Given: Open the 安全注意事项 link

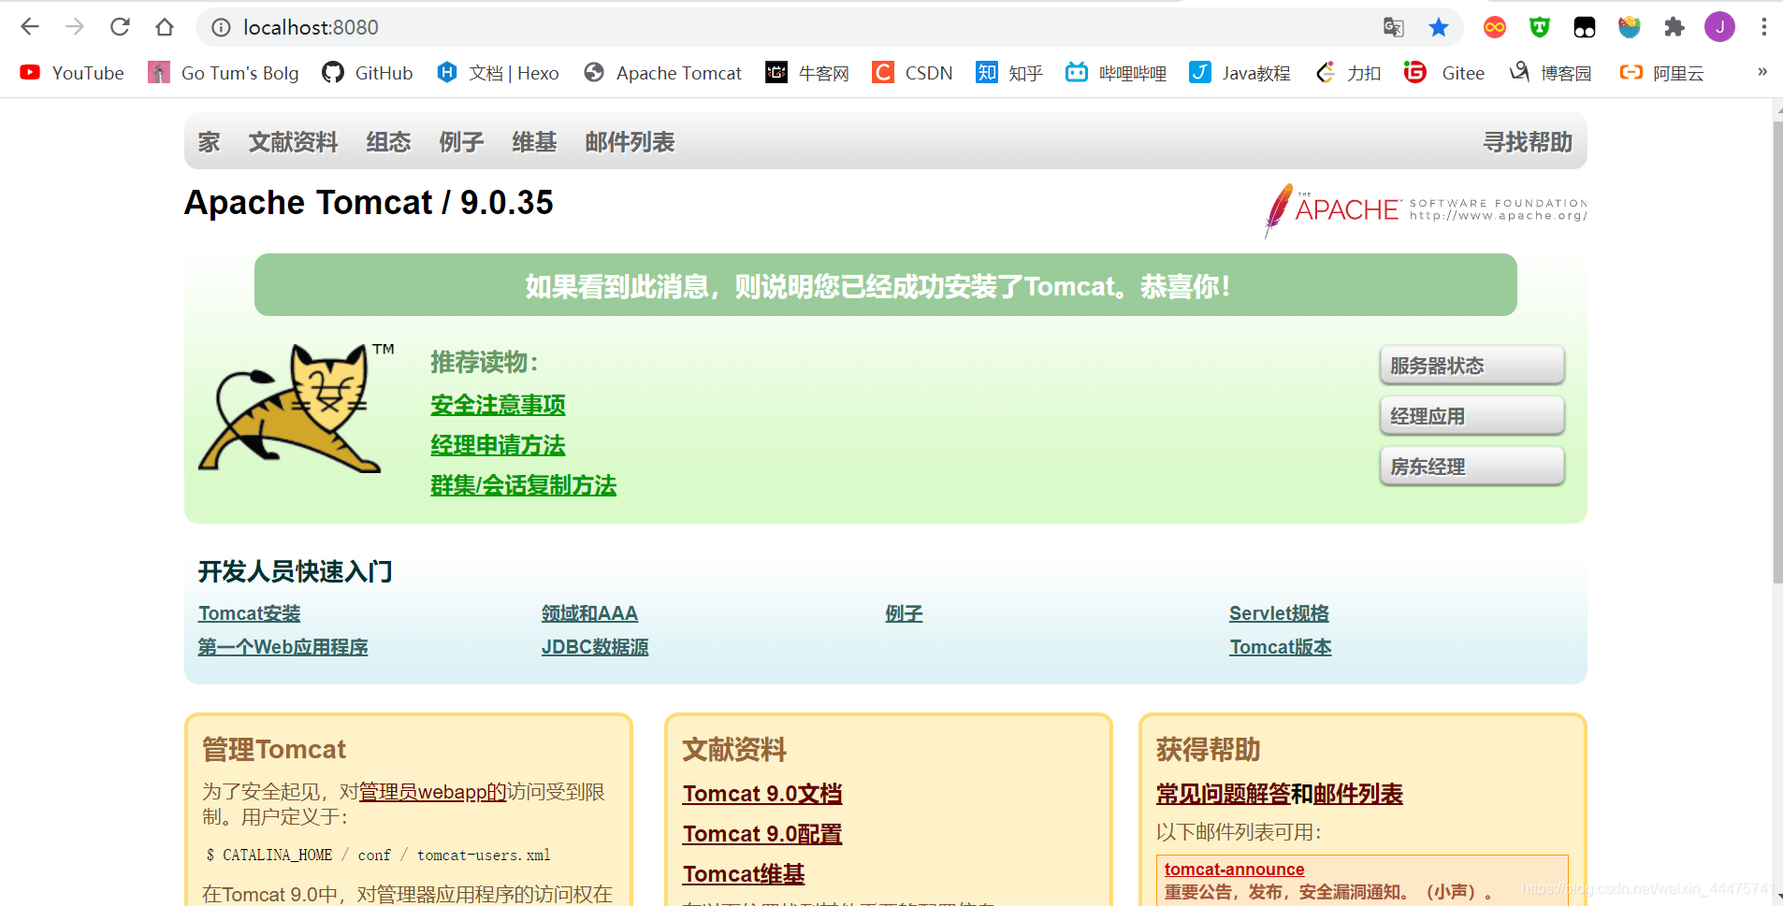Looking at the screenshot, I should pos(498,405).
